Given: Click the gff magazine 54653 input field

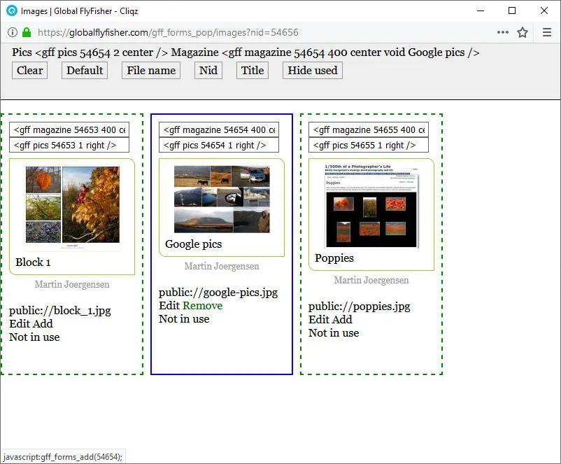Looking at the screenshot, I should point(69,130).
